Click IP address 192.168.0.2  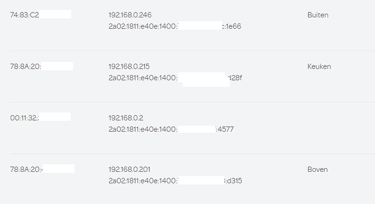point(126,118)
